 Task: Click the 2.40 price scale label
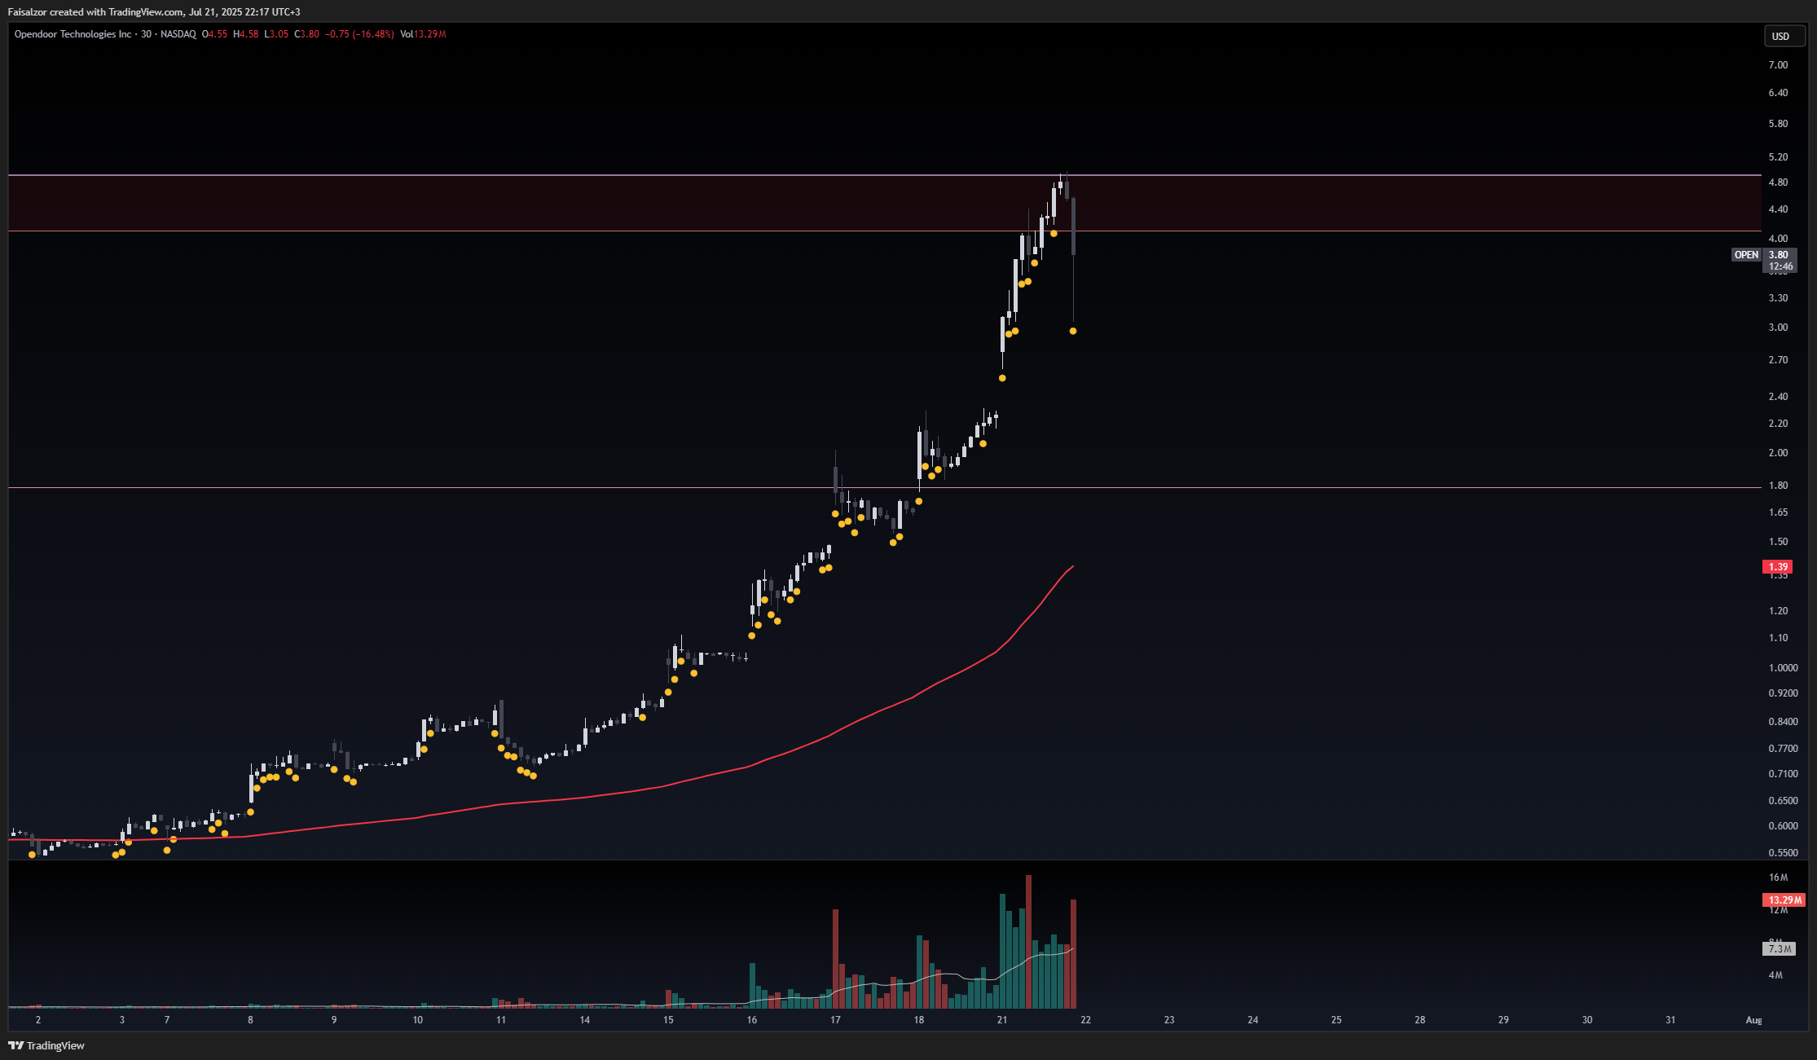pos(1778,397)
